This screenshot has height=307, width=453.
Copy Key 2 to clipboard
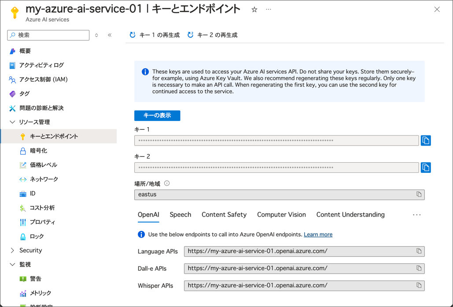coord(426,167)
